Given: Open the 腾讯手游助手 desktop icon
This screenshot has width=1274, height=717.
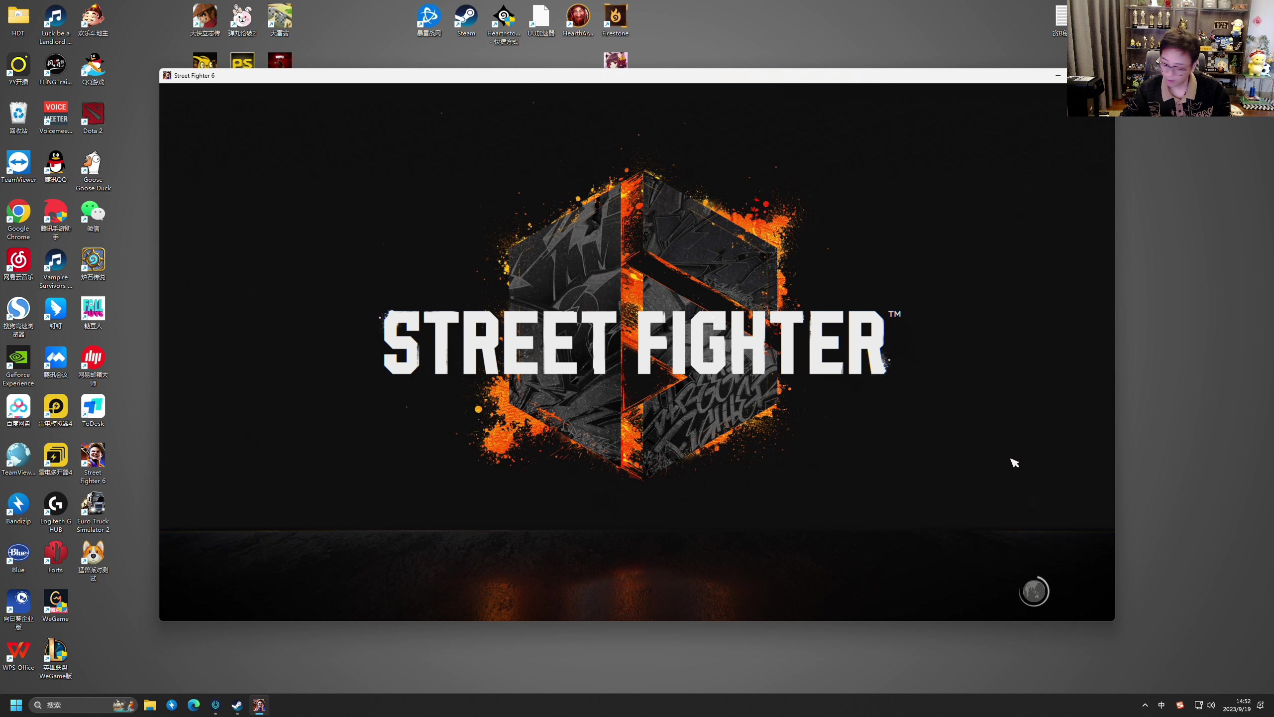Looking at the screenshot, I should coord(55,220).
